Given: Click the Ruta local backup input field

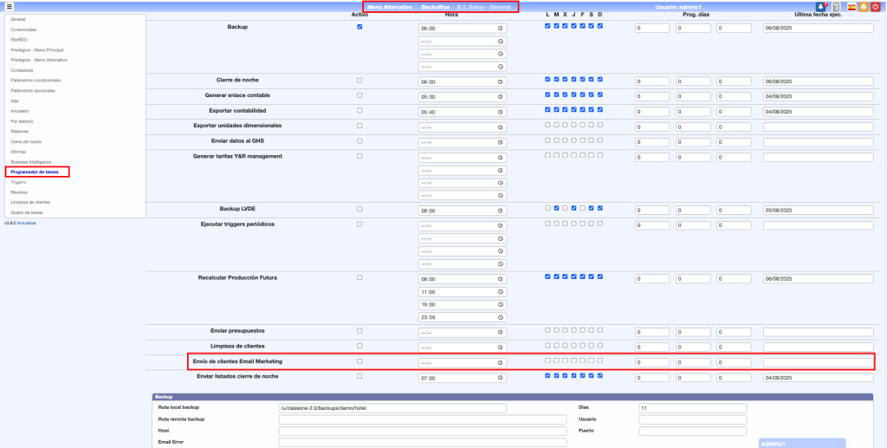Looking at the screenshot, I should (392, 407).
